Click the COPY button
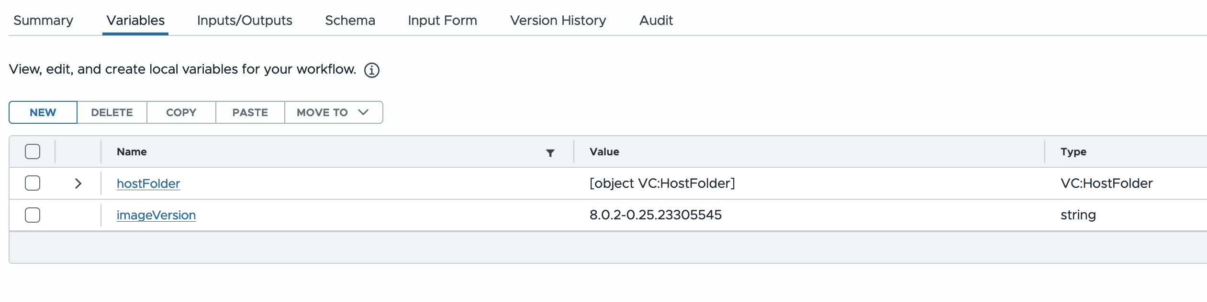The width and height of the screenshot is (1207, 302). [181, 112]
